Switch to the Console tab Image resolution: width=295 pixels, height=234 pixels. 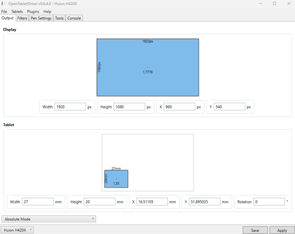74,18
